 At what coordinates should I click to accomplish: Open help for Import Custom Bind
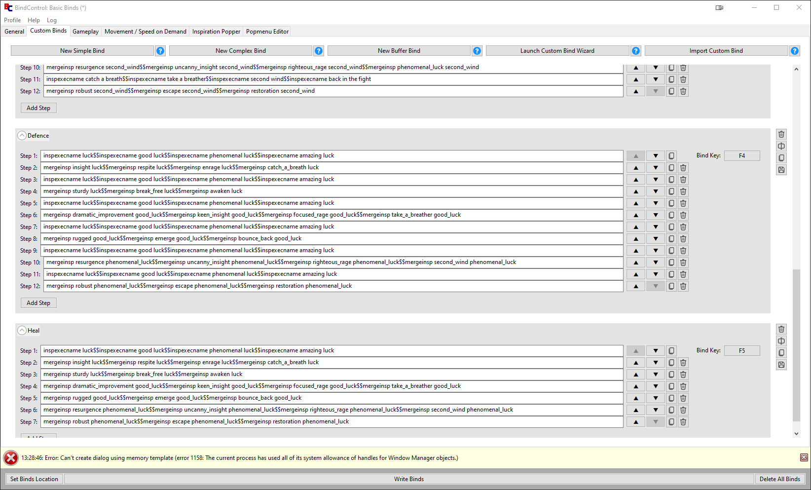point(795,51)
